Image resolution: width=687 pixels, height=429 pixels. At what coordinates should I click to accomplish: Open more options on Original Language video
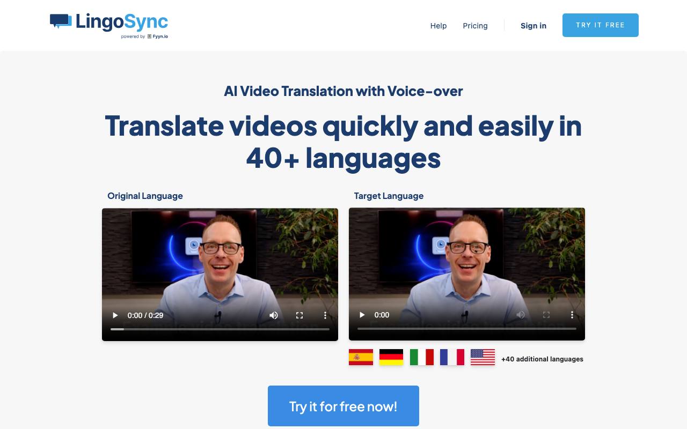[x=325, y=315]
